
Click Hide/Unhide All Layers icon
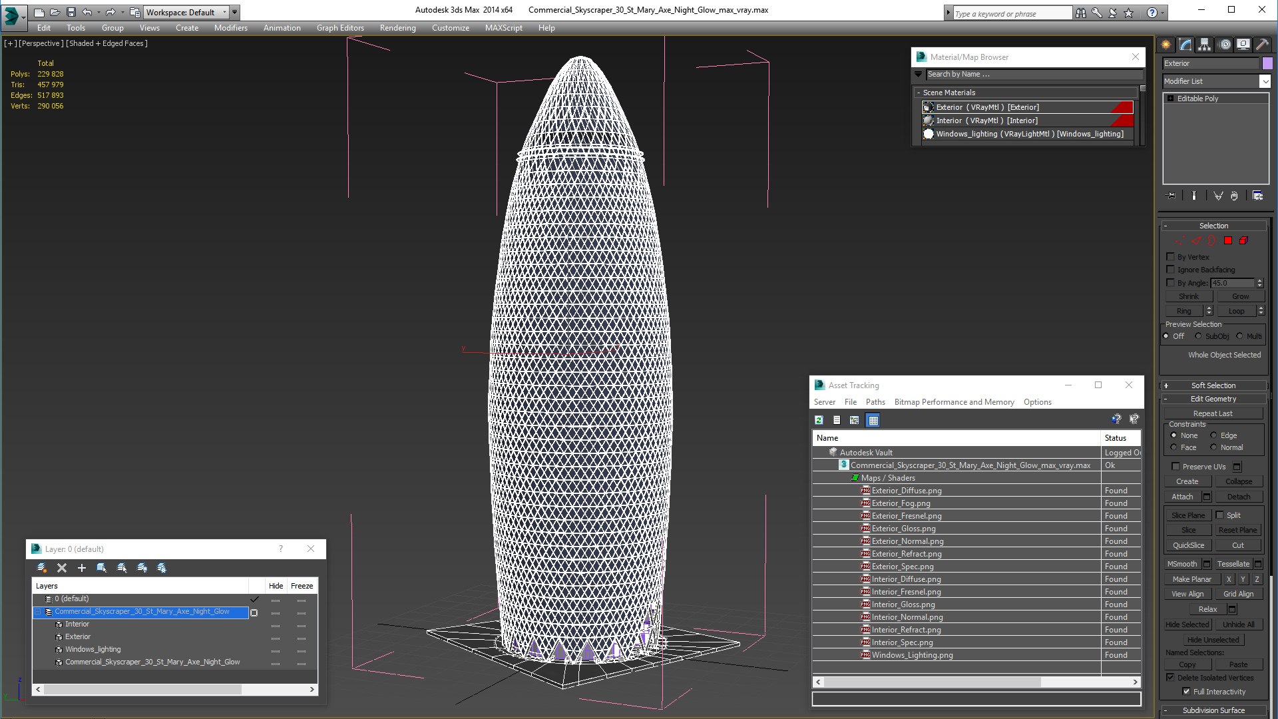point(142,568)
